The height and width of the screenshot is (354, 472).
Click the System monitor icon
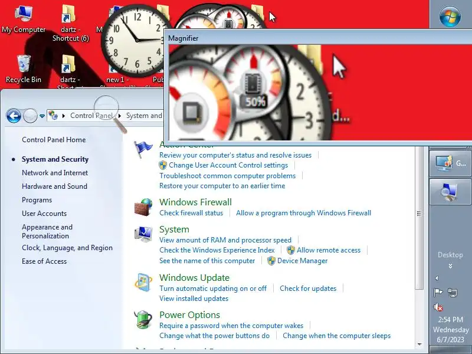click(x=143, y=234)
